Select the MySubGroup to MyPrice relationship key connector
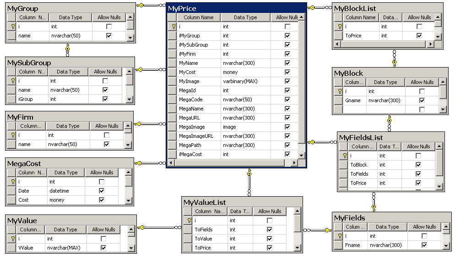The image size is (455, 256). (150, 70)
